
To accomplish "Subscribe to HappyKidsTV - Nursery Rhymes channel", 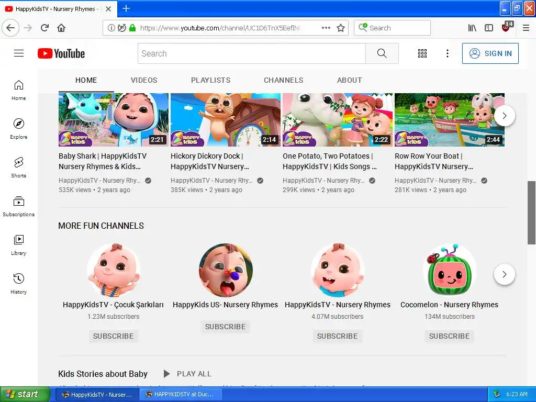I will [337, 336].
